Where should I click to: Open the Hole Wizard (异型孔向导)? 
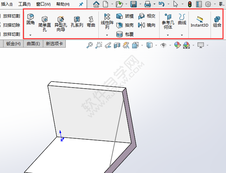[x=61, y=24]
